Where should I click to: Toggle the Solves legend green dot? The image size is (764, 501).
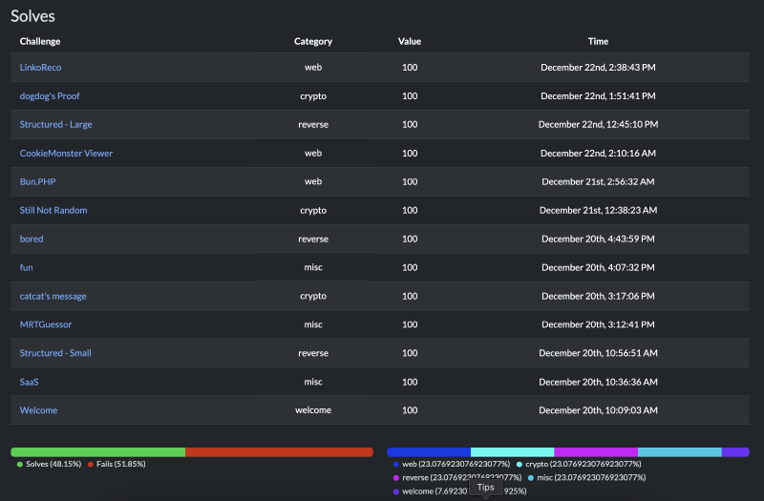tap(20, 464)
